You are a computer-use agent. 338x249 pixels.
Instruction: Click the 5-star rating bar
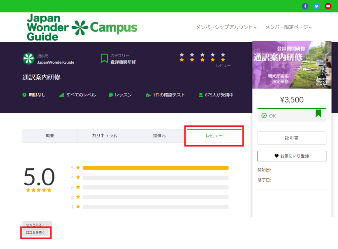[x=155, y=168]
